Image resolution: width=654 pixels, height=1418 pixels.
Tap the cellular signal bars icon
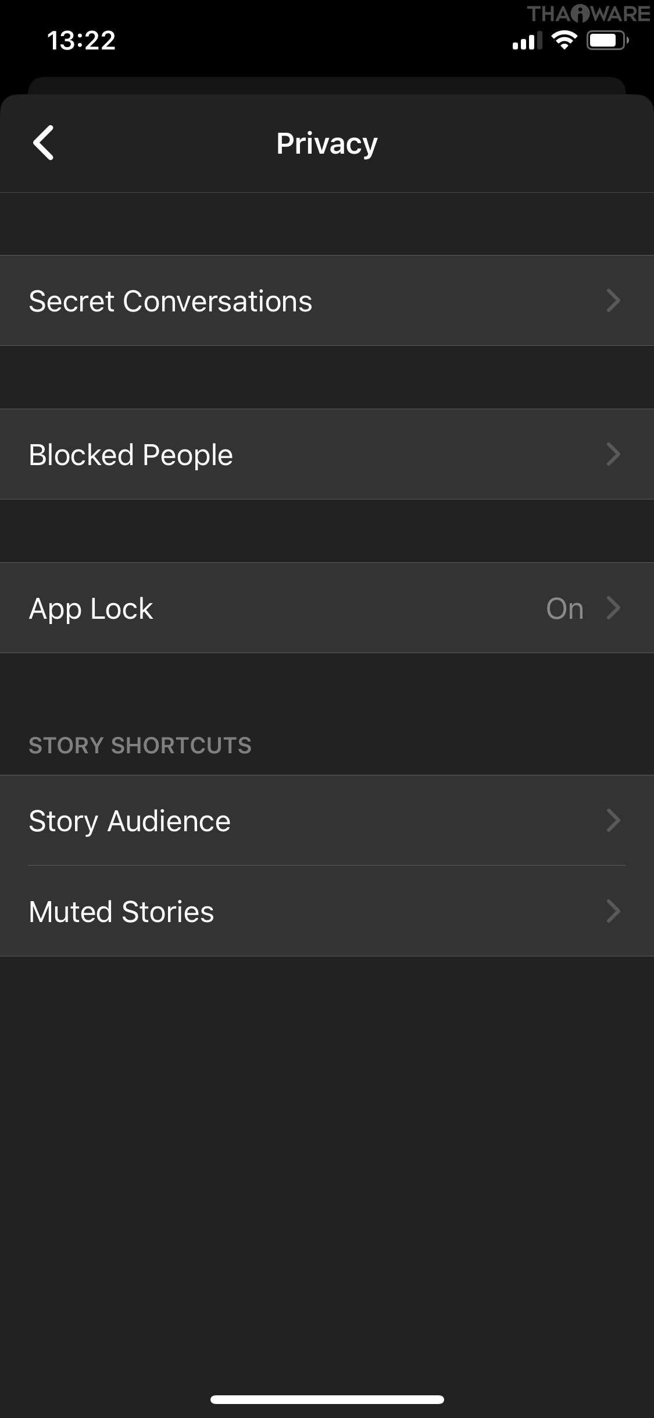(527, 41)
